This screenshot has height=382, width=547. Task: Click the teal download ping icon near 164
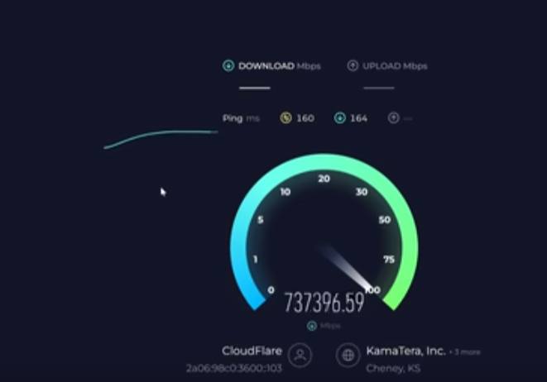click(340, 117)
